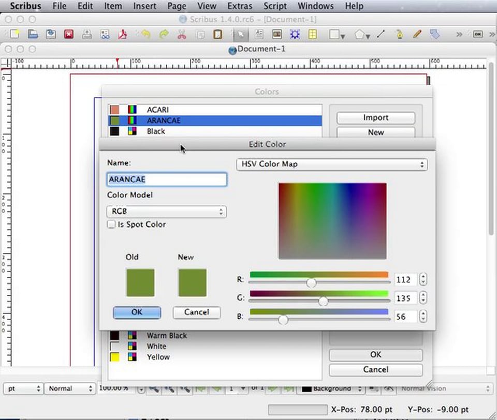Open the Preflight Verifier icon
497x420 pixels.
[105, 34]
